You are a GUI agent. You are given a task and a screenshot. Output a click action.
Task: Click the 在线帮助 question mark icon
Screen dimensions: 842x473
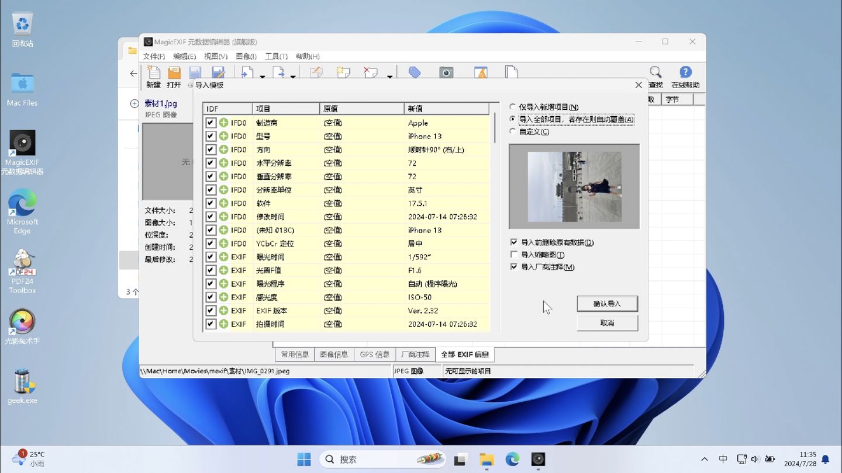685,72
